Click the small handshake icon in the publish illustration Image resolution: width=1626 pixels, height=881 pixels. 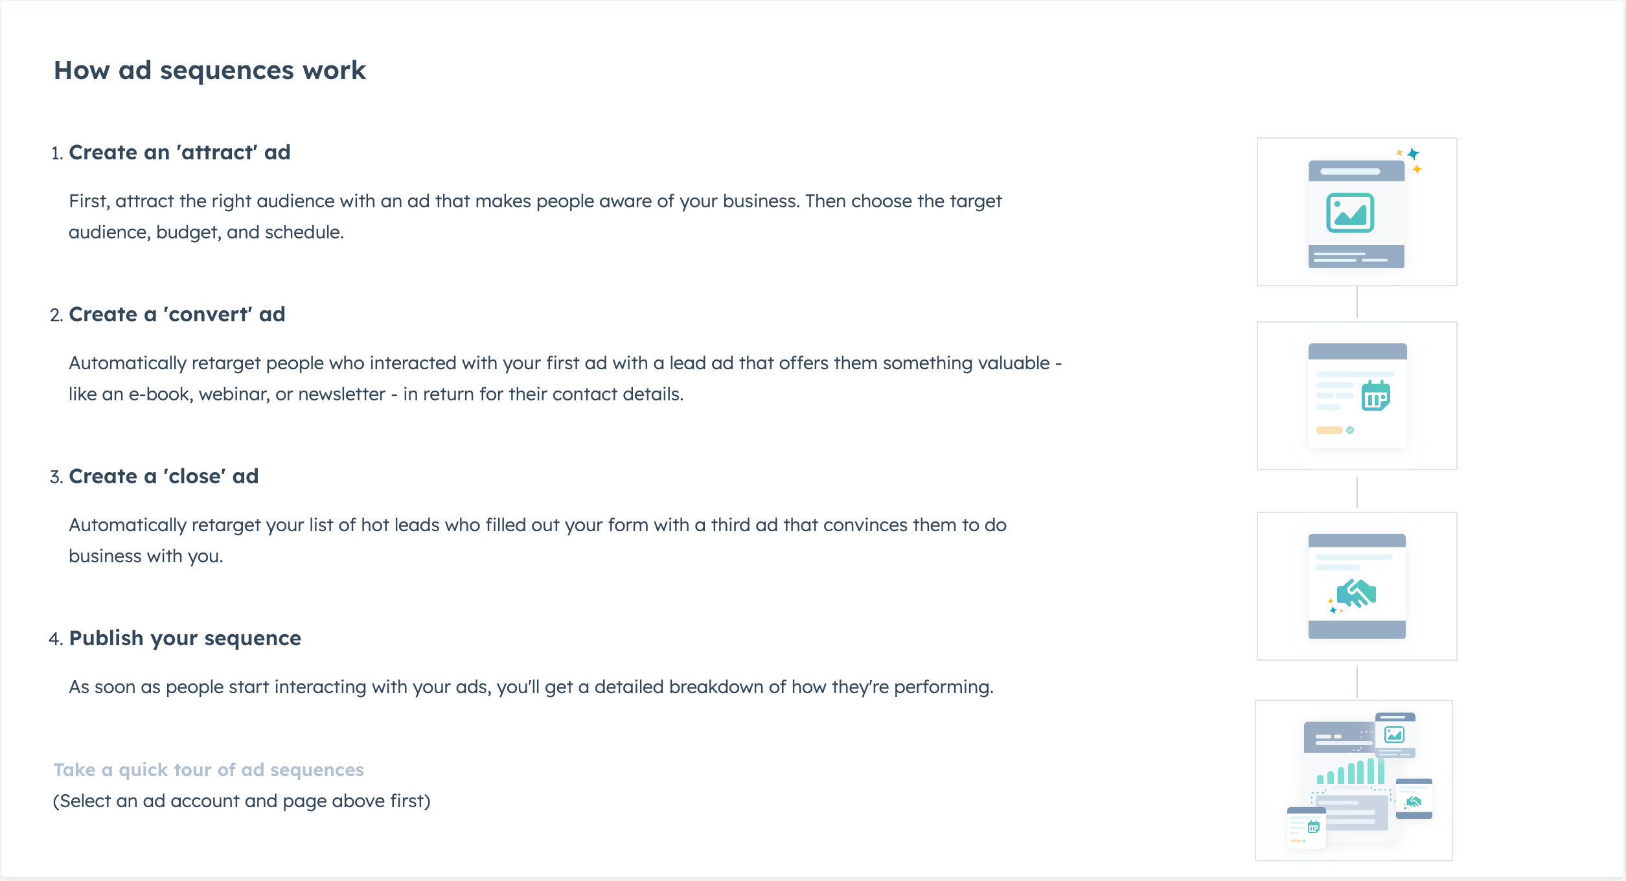(x=1414, y=802)
